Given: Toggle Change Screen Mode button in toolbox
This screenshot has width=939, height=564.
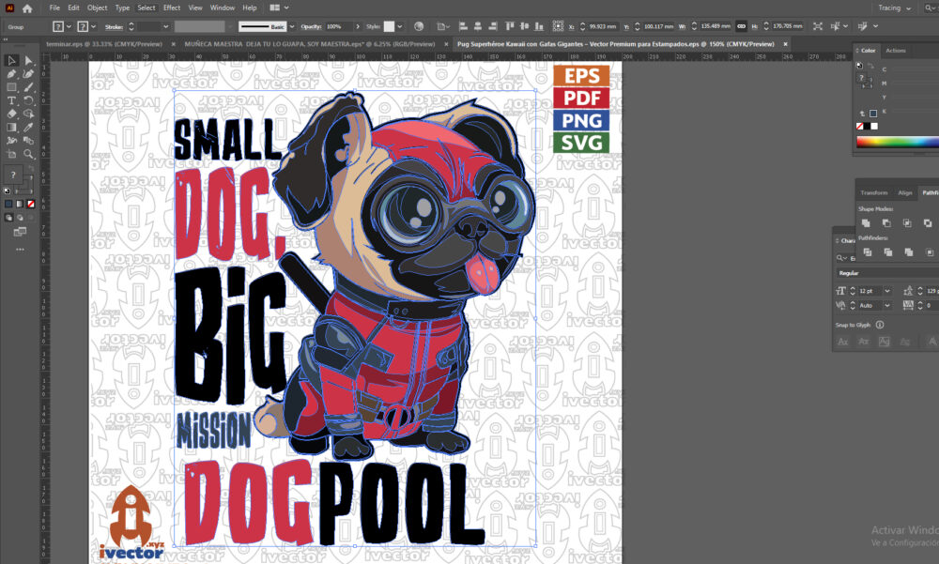Looking at the screenshot, I should pyautogui.click(x=20, y=231).
